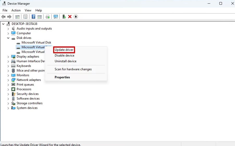Viewport: 235px width, 146px height.
Task: Open the Action menu
Action: pos(16,10)
